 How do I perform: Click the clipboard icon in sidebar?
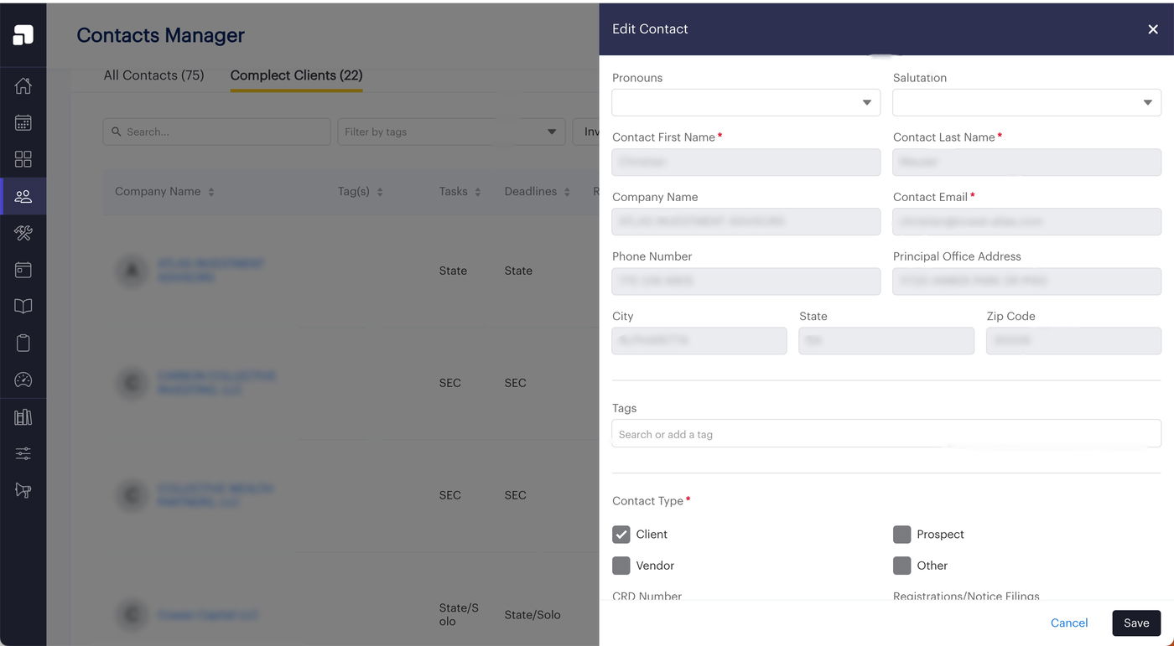point(23,343)
